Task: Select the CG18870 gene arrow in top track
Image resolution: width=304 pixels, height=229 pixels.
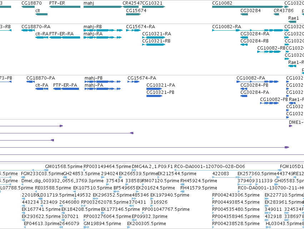Action: point(28,7)
